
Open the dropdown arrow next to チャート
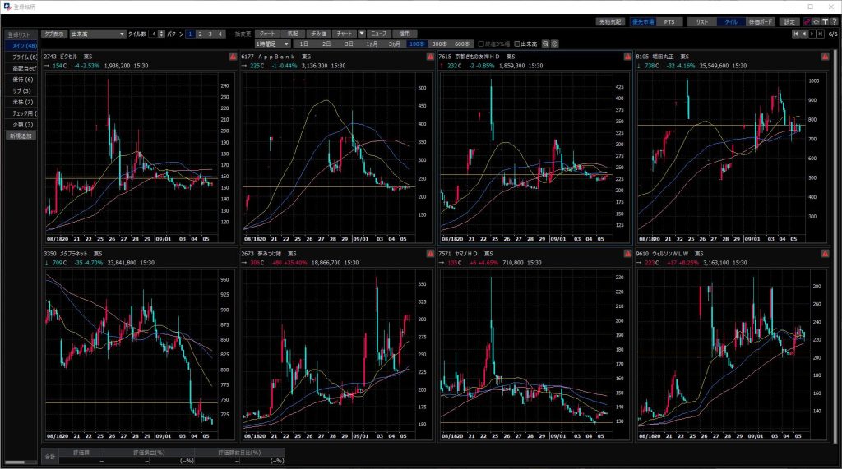tap(361, 34)
